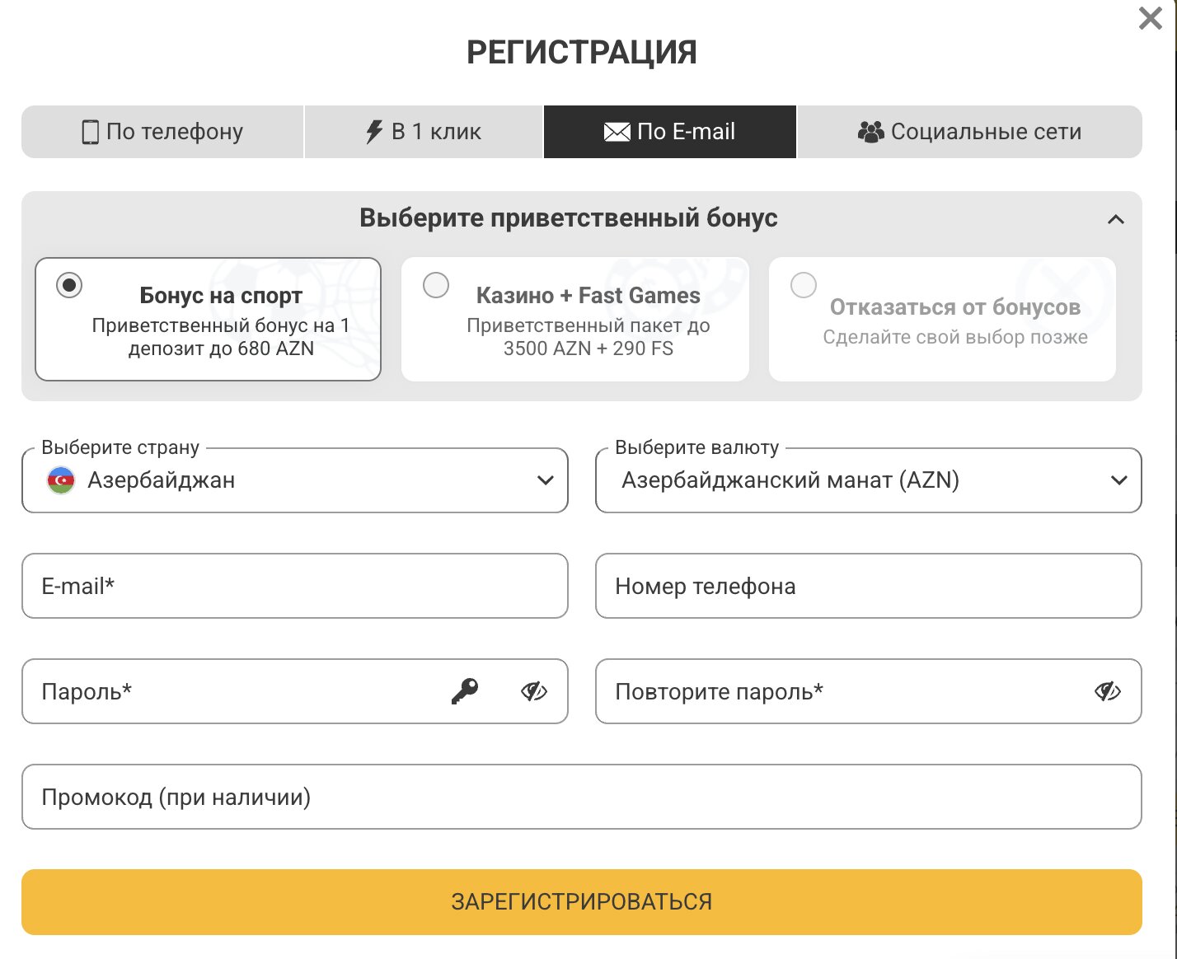Select the Бонус на спорт radio button
This screenshot has width=1177, height=959.
(x=69, y=286)
